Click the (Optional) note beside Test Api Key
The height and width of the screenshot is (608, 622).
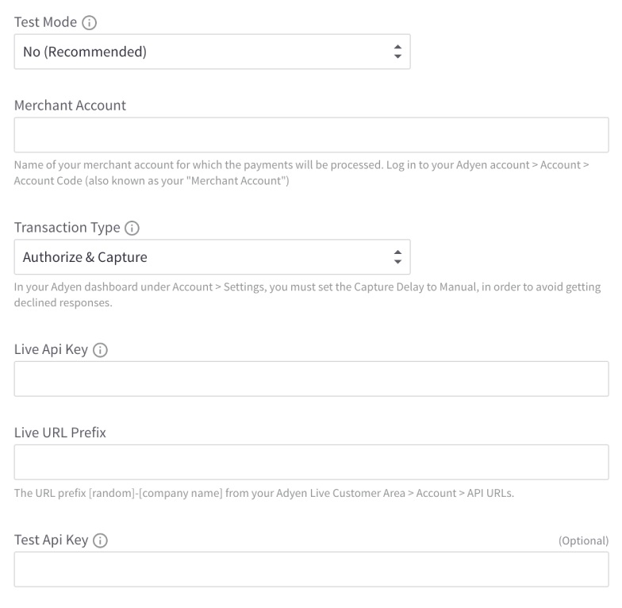(583, 541)
